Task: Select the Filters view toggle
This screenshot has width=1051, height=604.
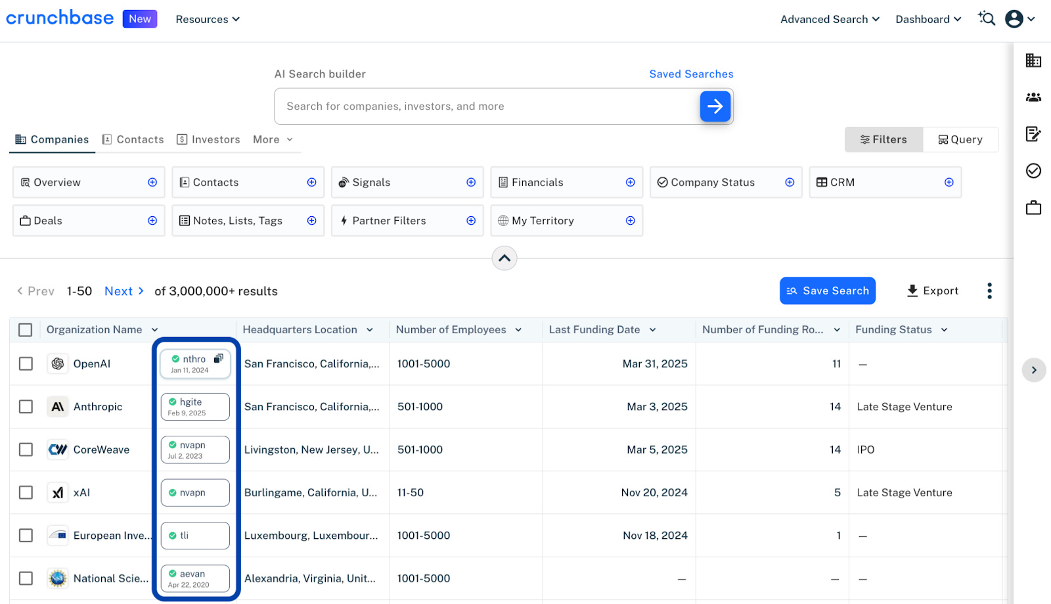Action: point(883,139)
